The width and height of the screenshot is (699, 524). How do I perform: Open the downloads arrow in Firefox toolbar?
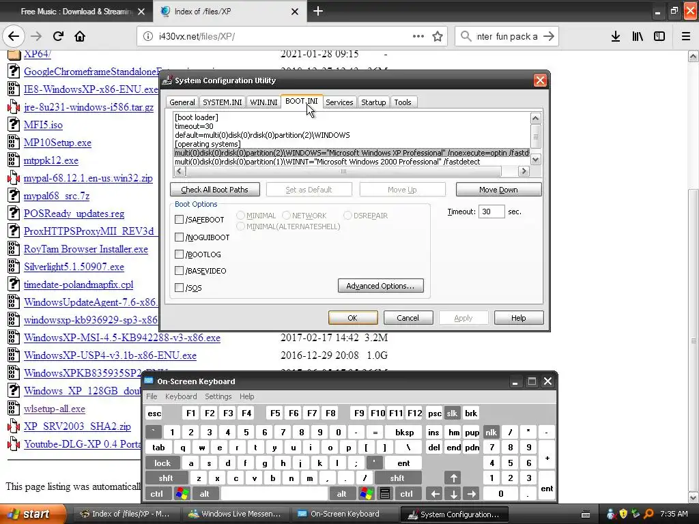pos(616,36)
